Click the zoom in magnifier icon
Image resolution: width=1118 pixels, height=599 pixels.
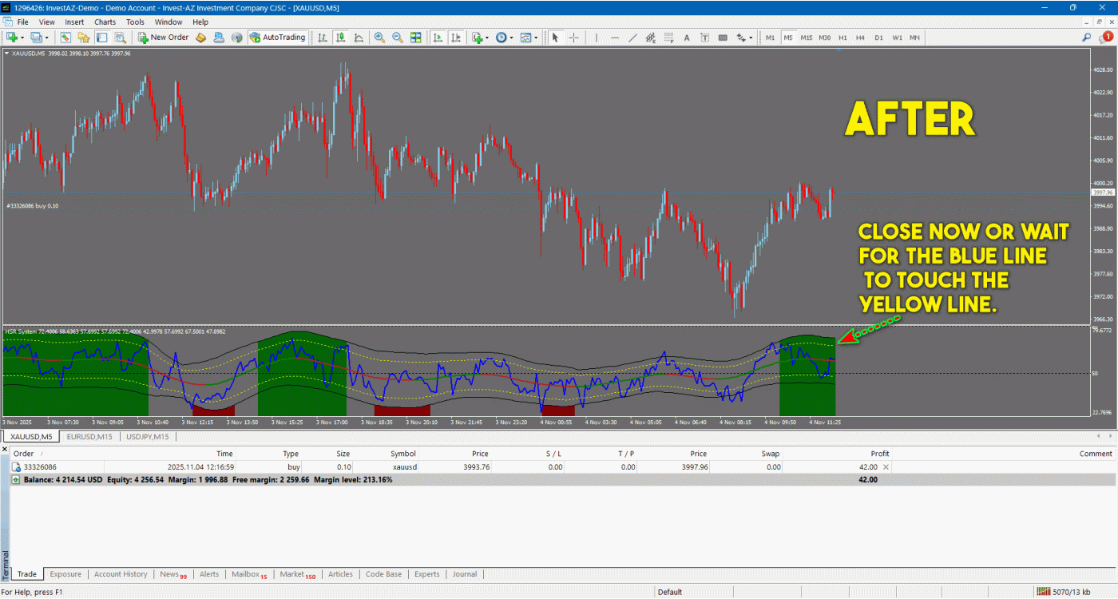click(379, 38)
